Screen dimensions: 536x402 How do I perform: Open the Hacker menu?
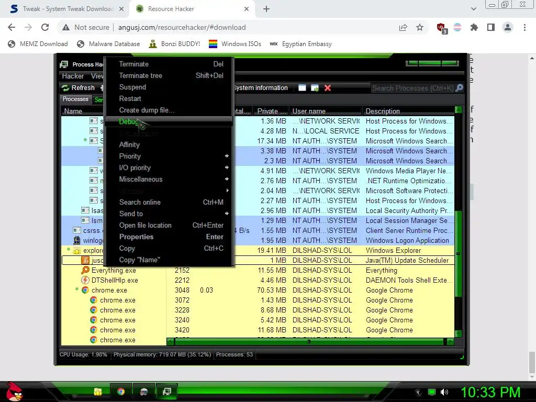[73, 76]
